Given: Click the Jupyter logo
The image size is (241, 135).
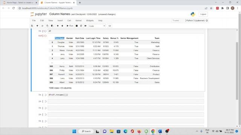Looking at the screenshot, I should 38,14.
